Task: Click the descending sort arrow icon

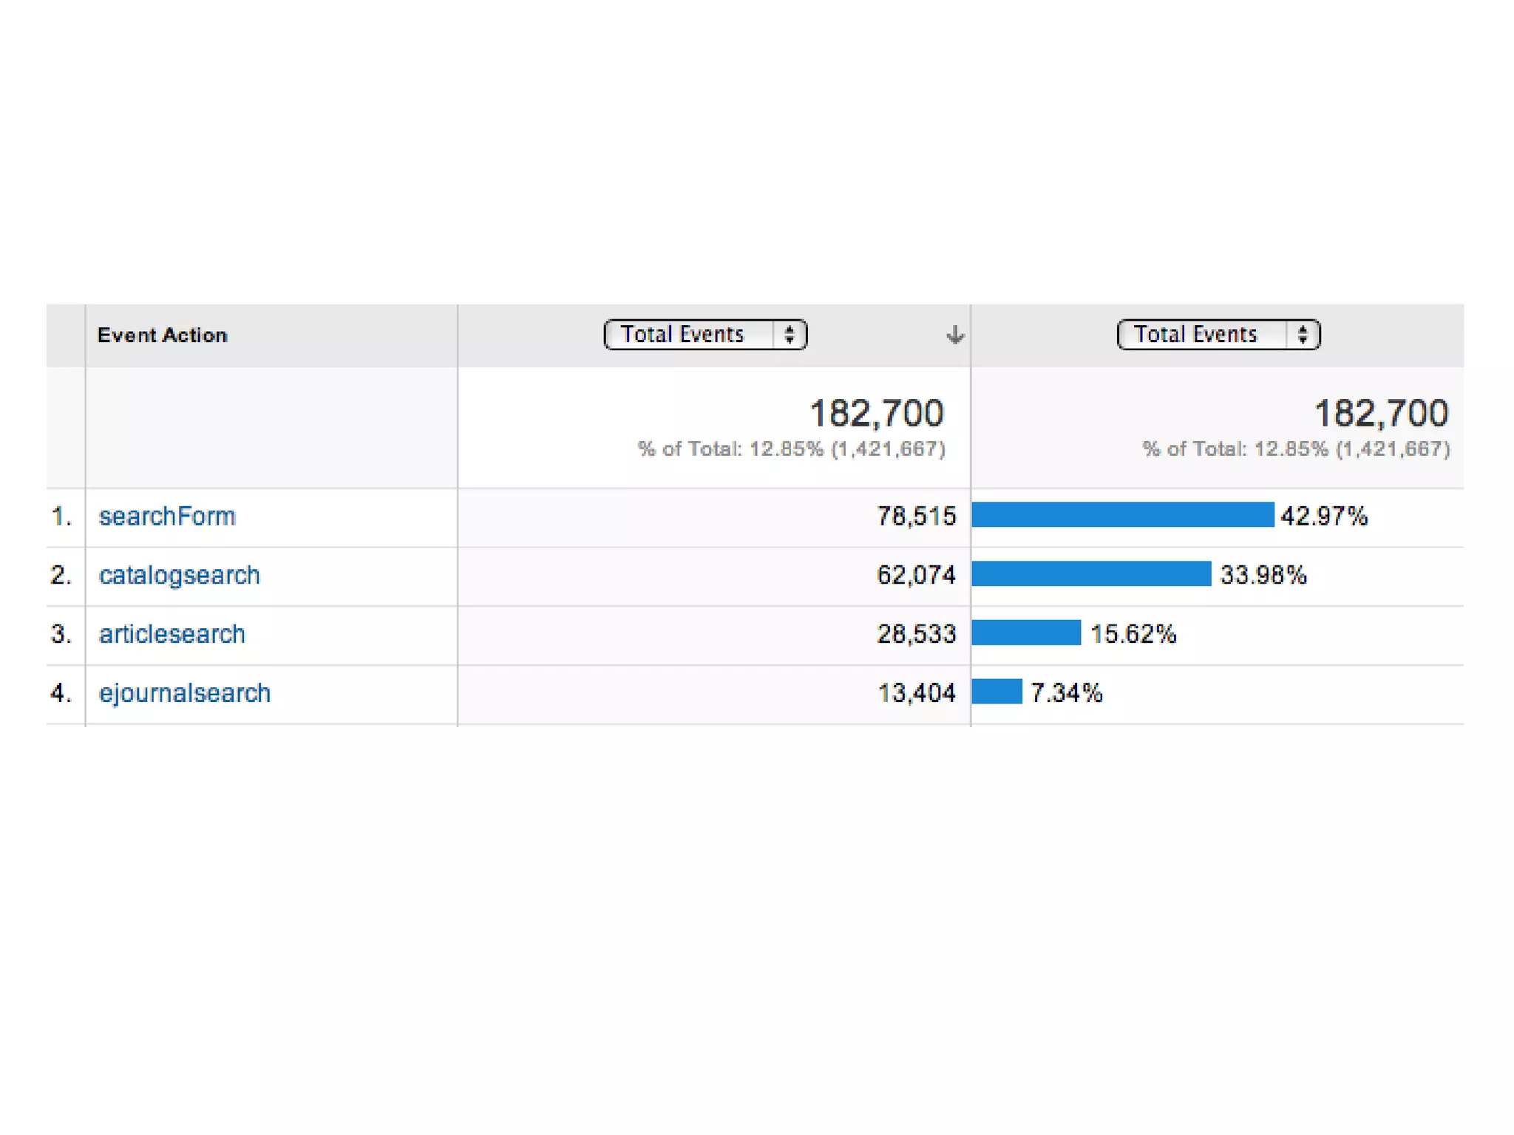Action: 954,335
